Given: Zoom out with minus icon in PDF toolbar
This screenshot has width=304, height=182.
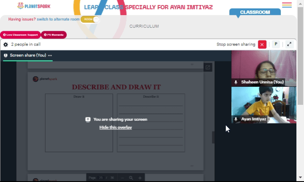Looking at the screenshot, I should click(x=122, y=178).
